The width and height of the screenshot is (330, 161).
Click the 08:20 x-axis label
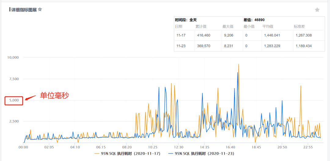(x=127, y=147)
